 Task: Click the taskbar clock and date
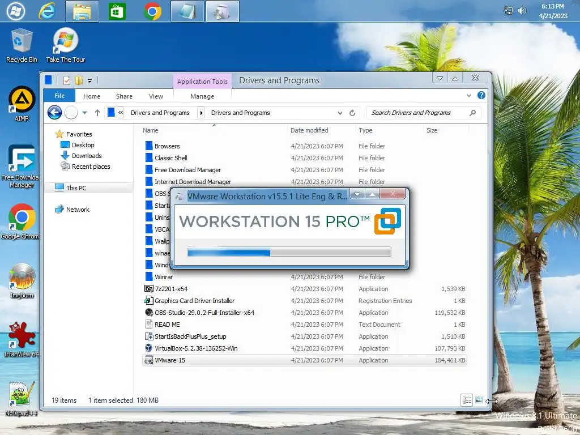click(x=553, y=11)
